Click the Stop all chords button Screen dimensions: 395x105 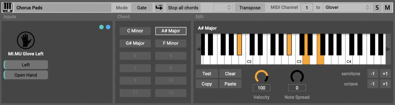(183, 8)
